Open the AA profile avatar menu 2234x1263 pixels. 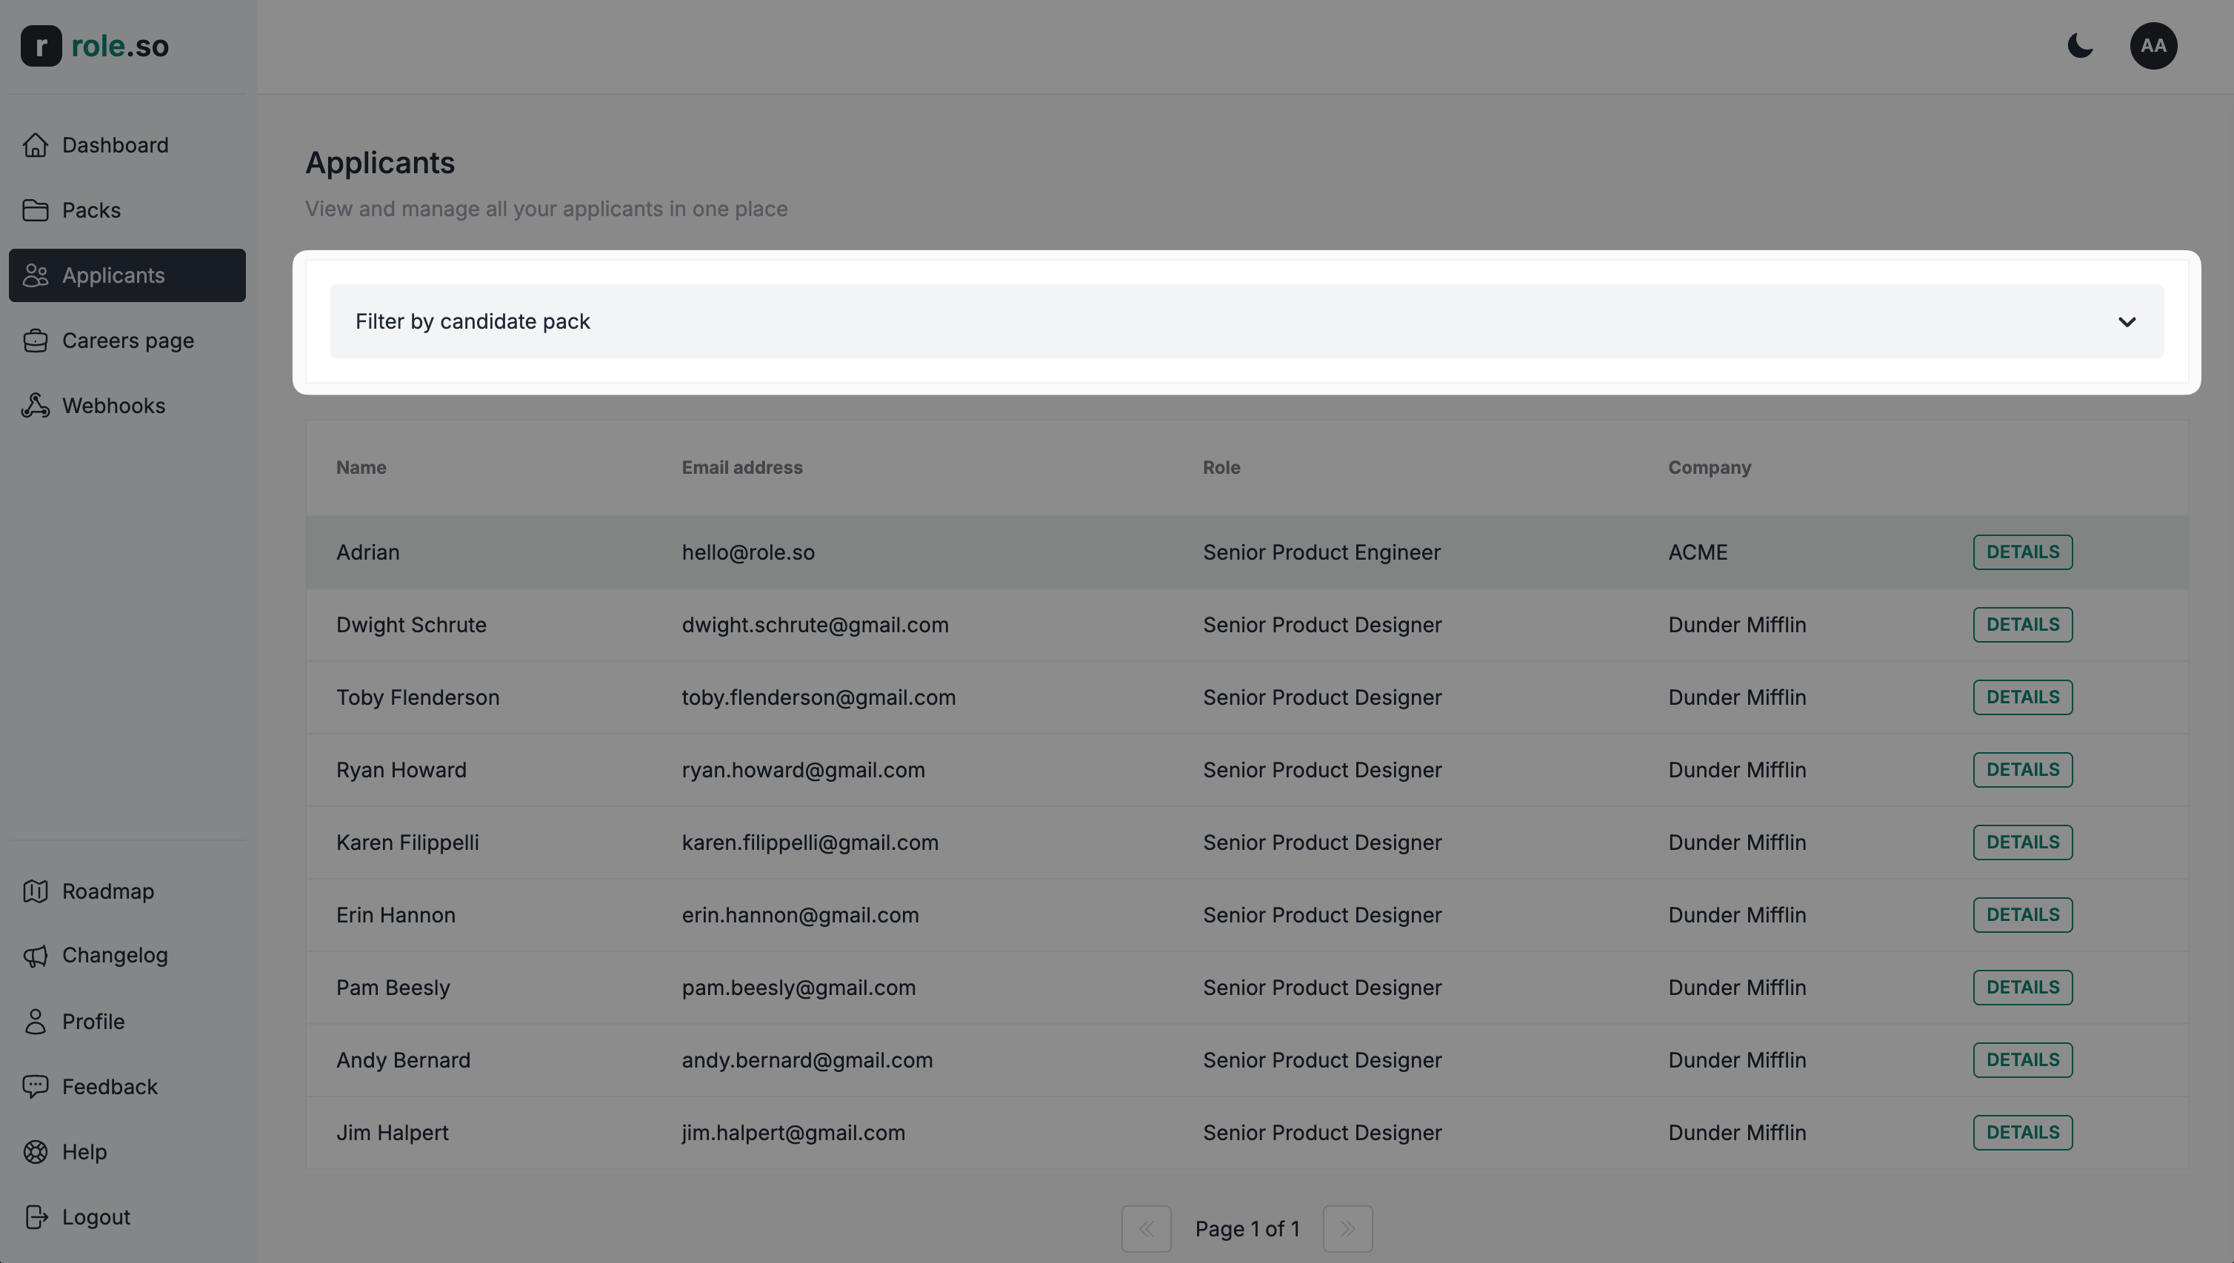pos(2153,46)
